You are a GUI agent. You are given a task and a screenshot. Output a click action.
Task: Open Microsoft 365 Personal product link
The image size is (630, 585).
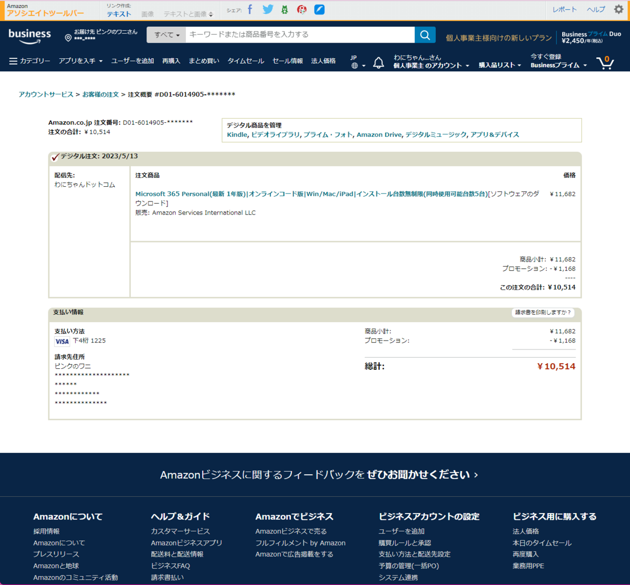(311, 194)
